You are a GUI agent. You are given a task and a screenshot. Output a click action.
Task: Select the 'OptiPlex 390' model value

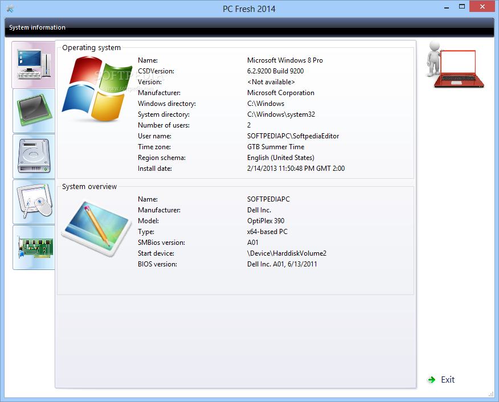265,221
